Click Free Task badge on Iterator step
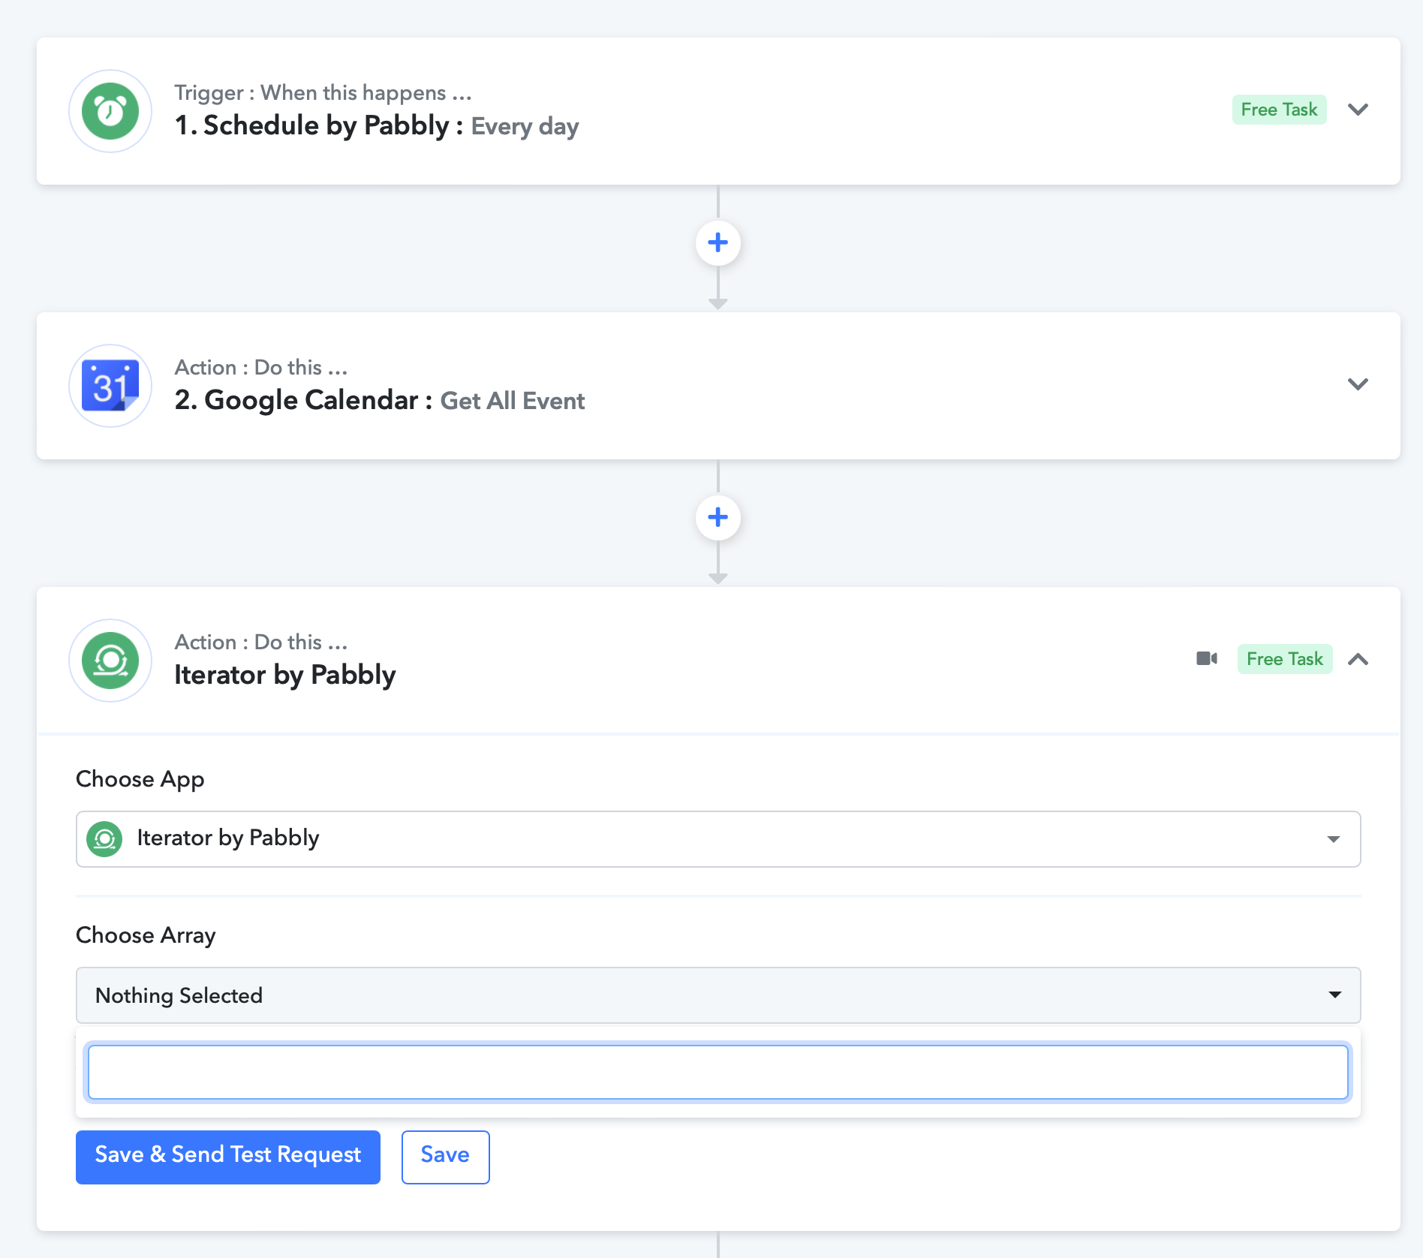Viewport: 1423px width, 1258px height. pyautogui.click(x=1285, y=659)
